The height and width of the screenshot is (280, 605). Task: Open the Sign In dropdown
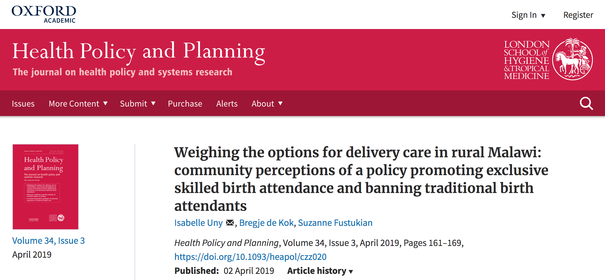coord(528,15)
